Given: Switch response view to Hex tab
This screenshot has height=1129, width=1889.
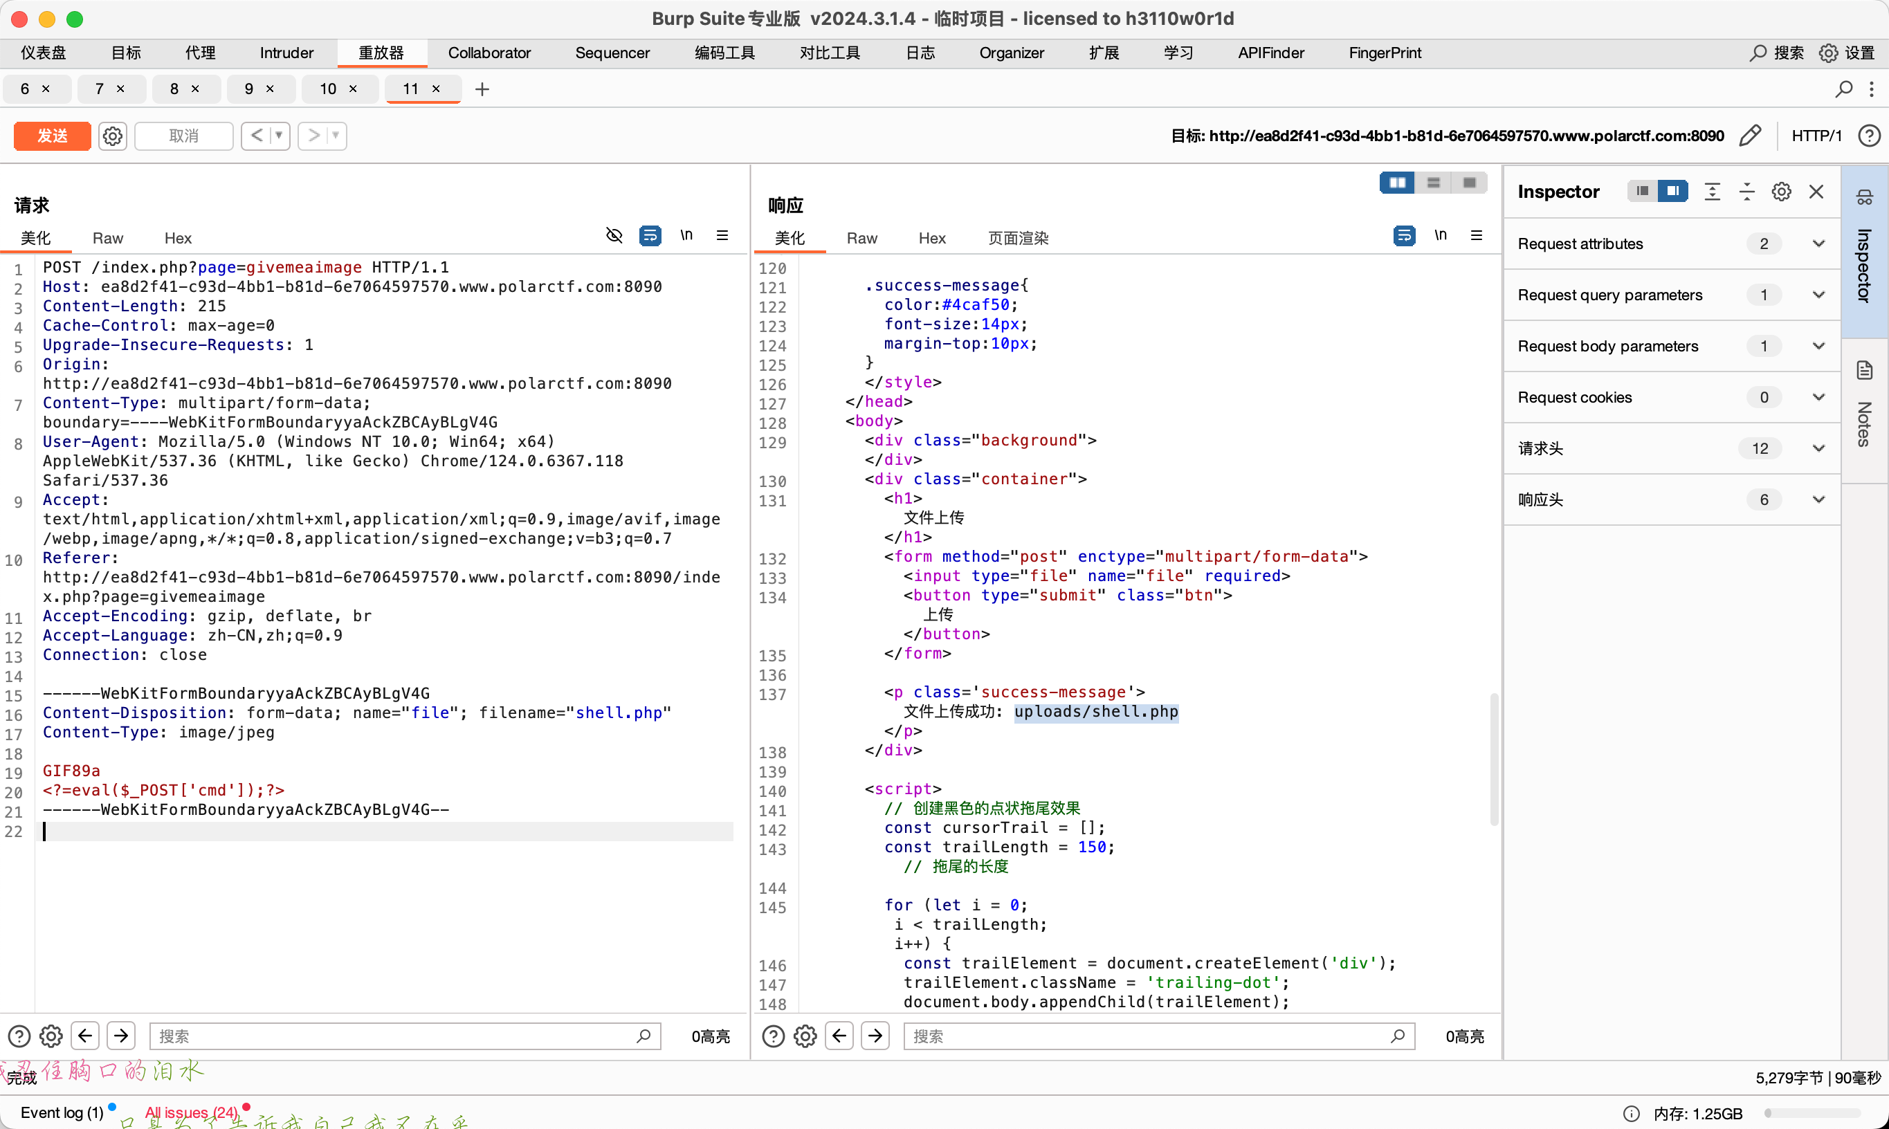Looking at the screenshot, I should tap(931, 238).
